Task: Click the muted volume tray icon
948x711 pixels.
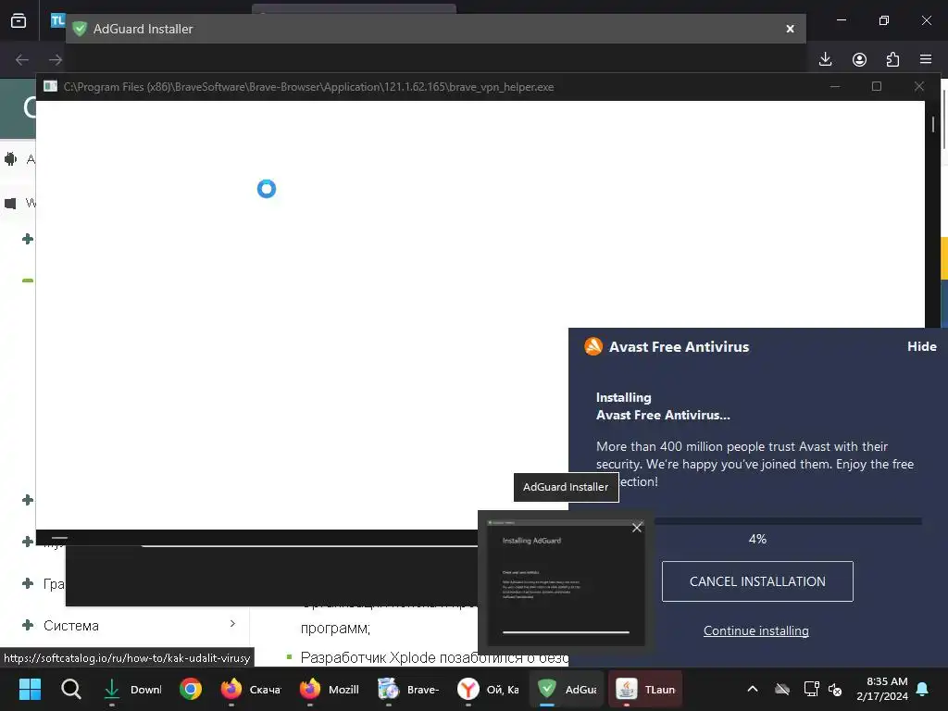Action: click(835, 689)
